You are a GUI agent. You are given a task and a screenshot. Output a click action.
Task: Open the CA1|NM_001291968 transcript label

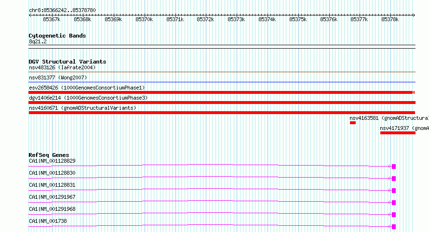click(x=52, y=209)
